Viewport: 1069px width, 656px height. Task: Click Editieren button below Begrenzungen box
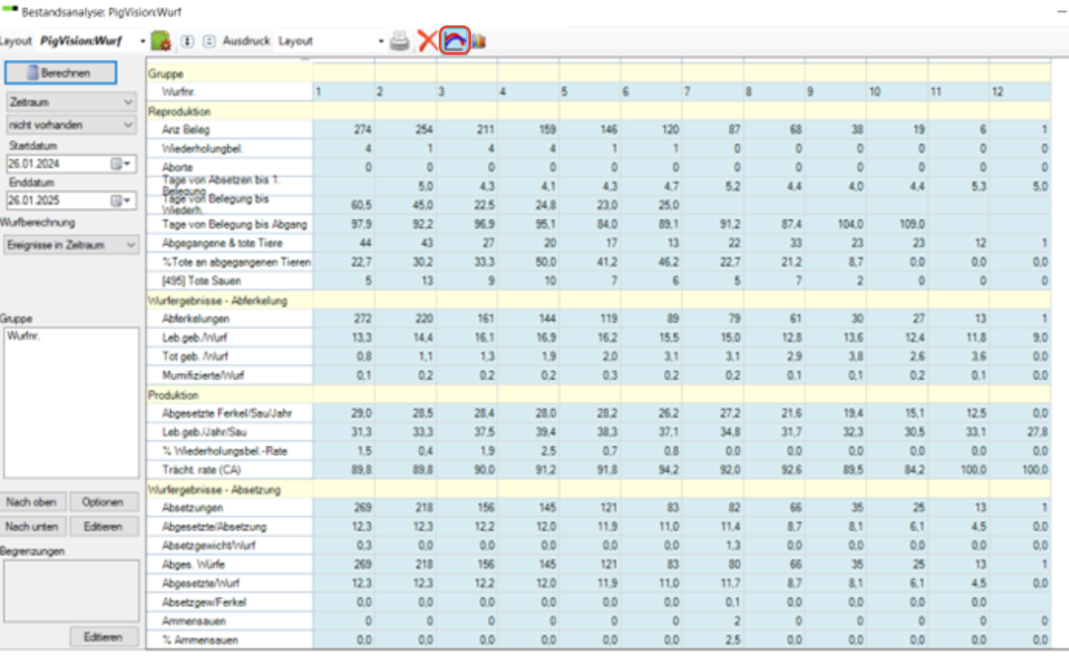pyautogui.click(x=104, y=637)
